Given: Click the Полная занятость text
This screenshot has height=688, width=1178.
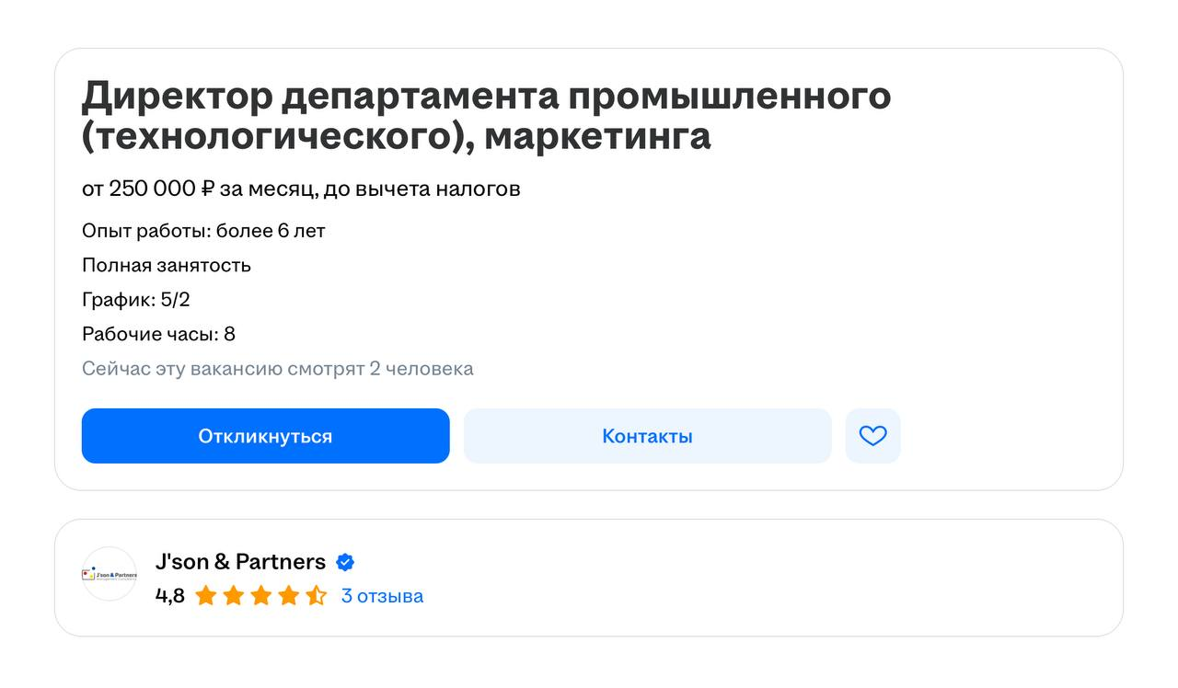Looking at the screenshot, I should pyautogui.click(x=167, y=266).
